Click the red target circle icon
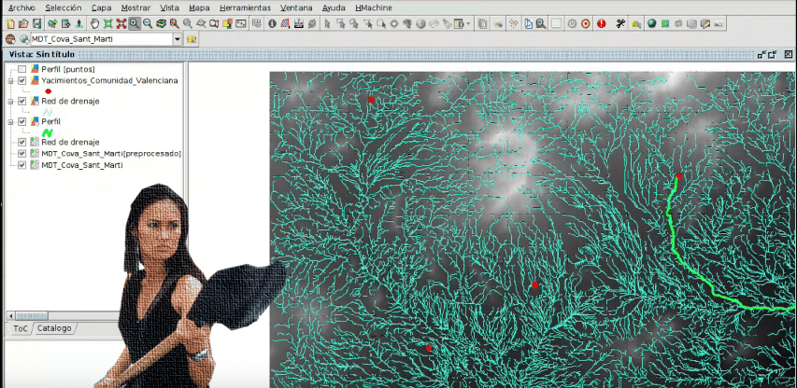 point(586,22)
